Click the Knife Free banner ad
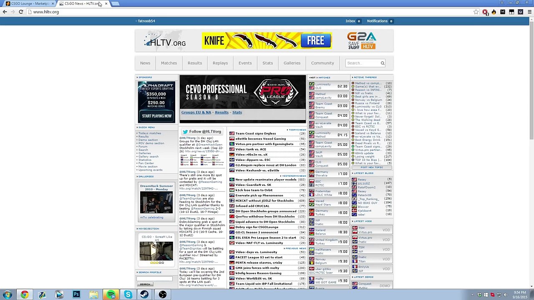The width and height of the screenshot is (534, 300). [x=267, y=41]
